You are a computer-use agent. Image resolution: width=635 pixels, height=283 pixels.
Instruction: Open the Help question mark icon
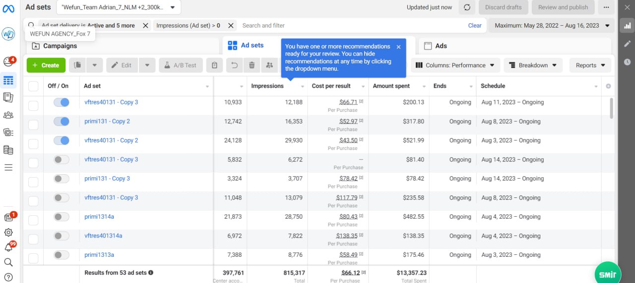click(x=8, y=277)
